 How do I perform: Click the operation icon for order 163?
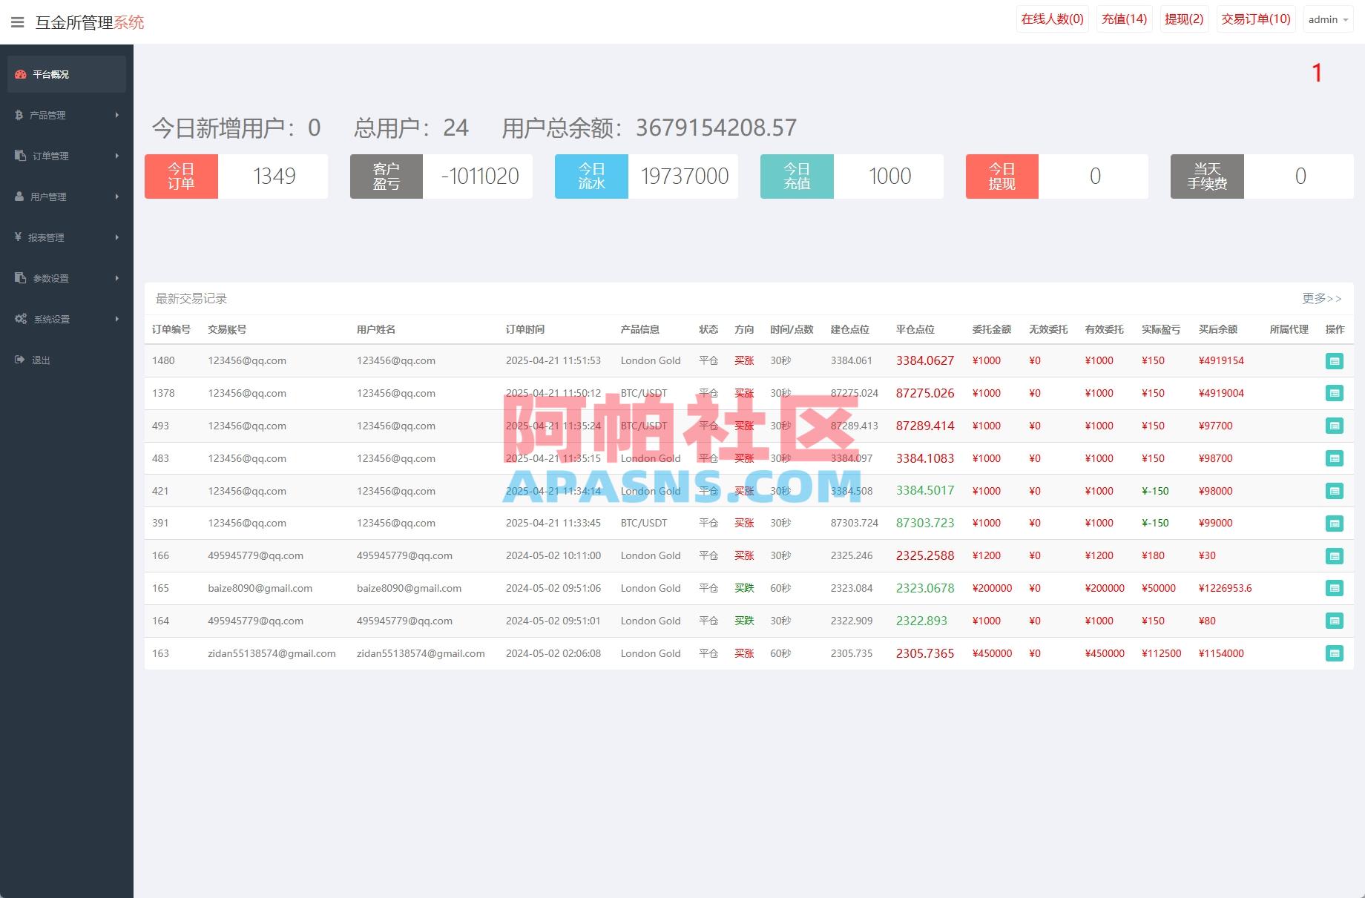pos(1335,653)
